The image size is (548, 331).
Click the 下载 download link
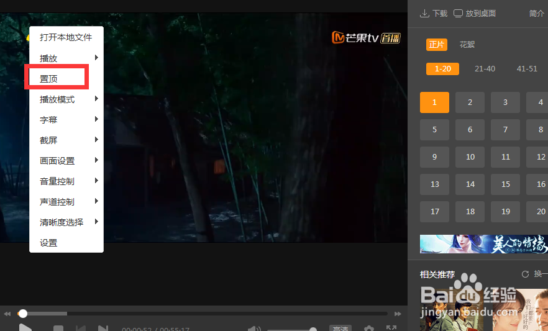pos(440,14)
